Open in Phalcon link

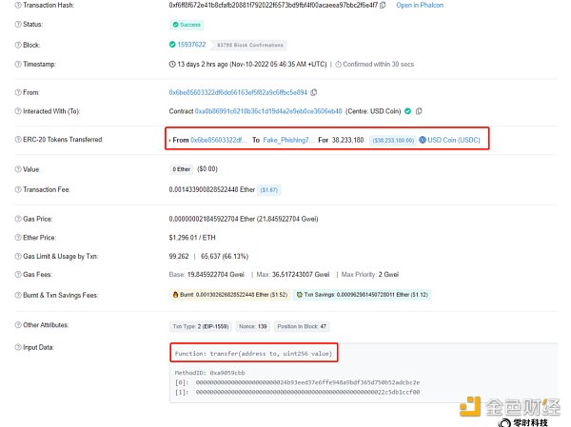[x=420, y=5]
